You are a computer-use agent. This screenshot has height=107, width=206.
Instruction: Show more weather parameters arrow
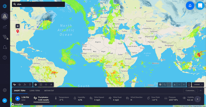pos(197,99)
